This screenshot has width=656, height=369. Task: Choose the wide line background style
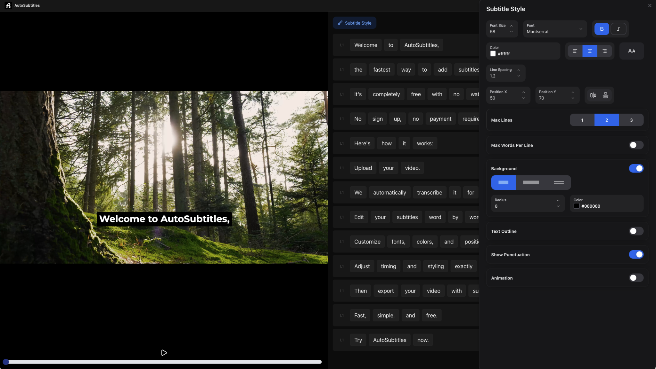coord(531,182)
